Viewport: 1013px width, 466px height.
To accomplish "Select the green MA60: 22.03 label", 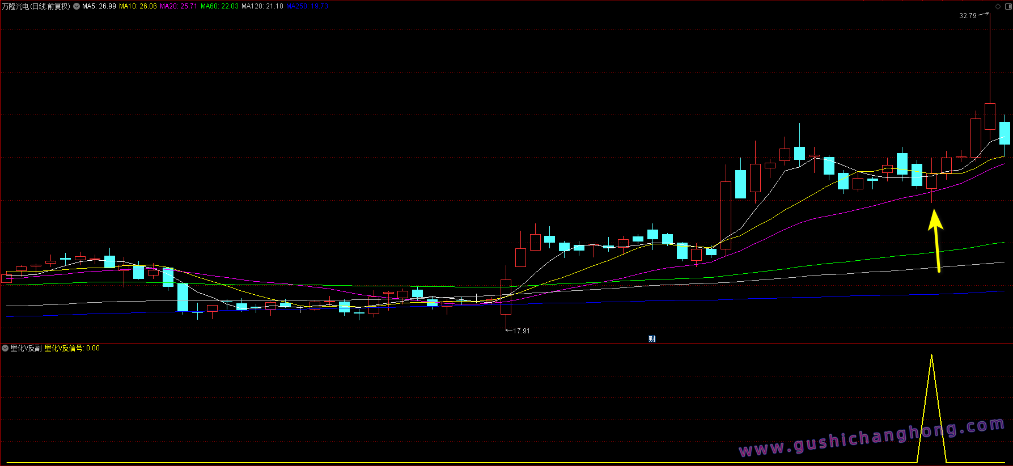I will pos(219,6).
